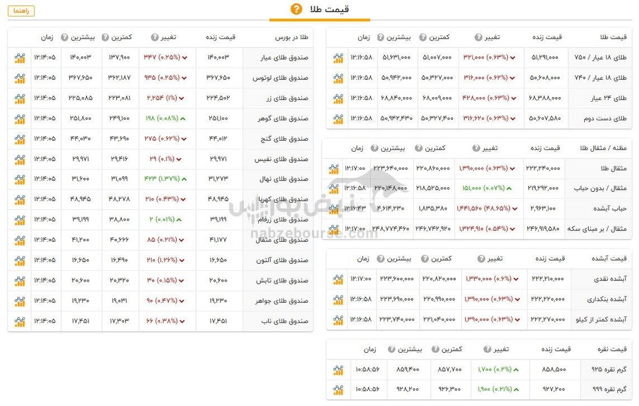
Task: Select the گرم نقره ۹۹۹ row name
Action: tap(609, 390)
